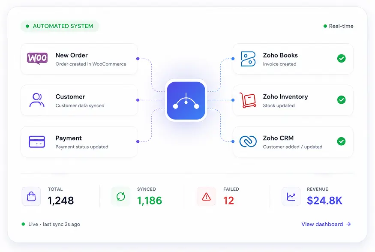This screenshot has width=375, height=252.
Task: Select the Customer card title
Action: (x=70, y=96)
